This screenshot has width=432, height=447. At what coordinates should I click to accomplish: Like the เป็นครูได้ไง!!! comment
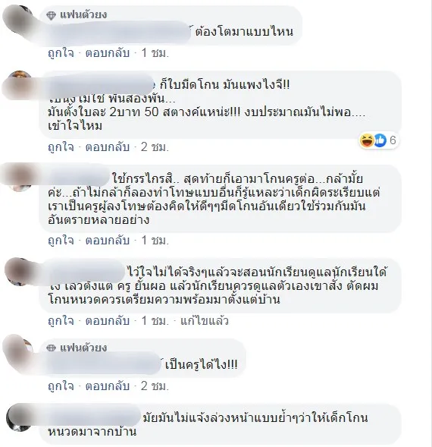[61, 386]
